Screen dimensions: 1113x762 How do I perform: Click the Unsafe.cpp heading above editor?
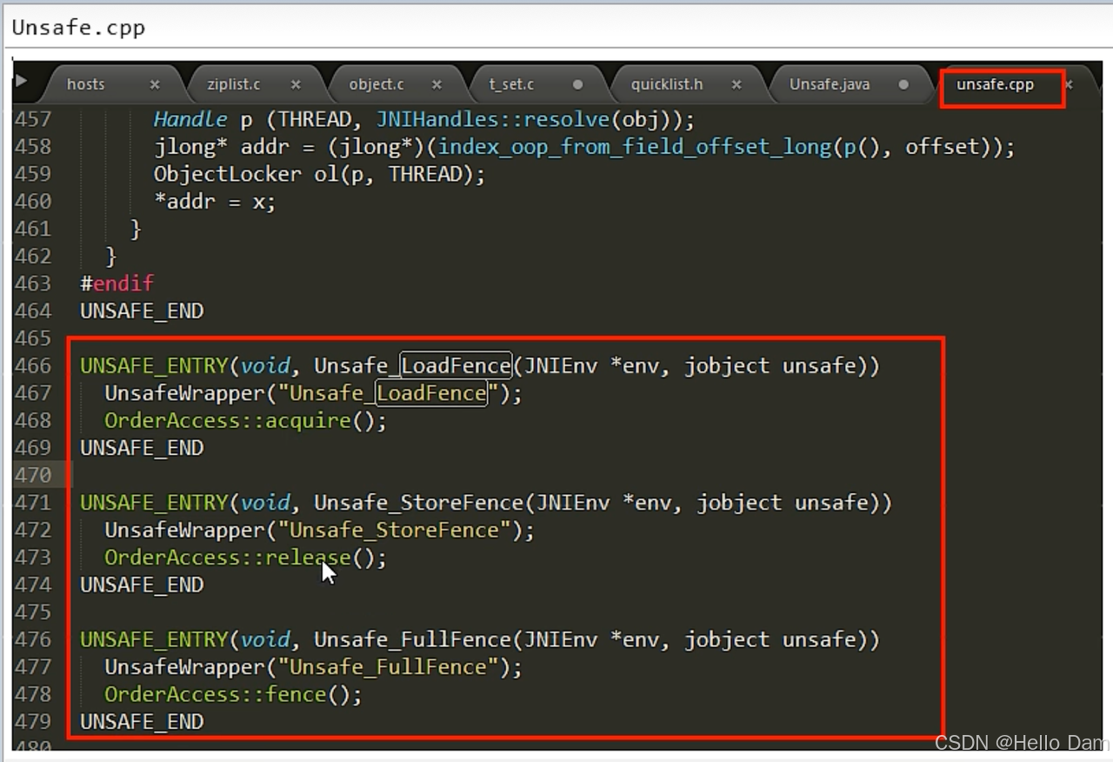pos(78,28)
